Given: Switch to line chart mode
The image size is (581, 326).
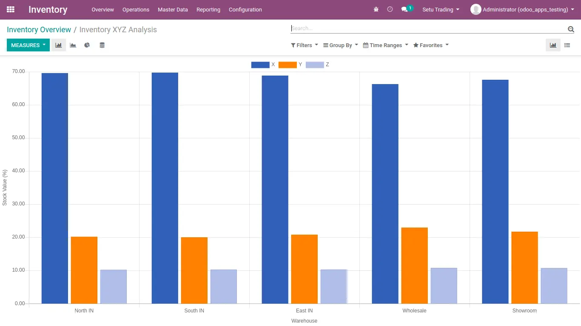Looking at the screenshot, I should point(73,45).
